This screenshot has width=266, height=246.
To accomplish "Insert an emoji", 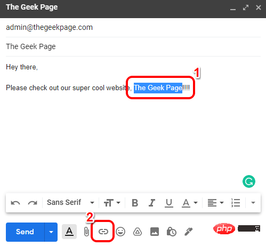I will [x=120, y=232].
